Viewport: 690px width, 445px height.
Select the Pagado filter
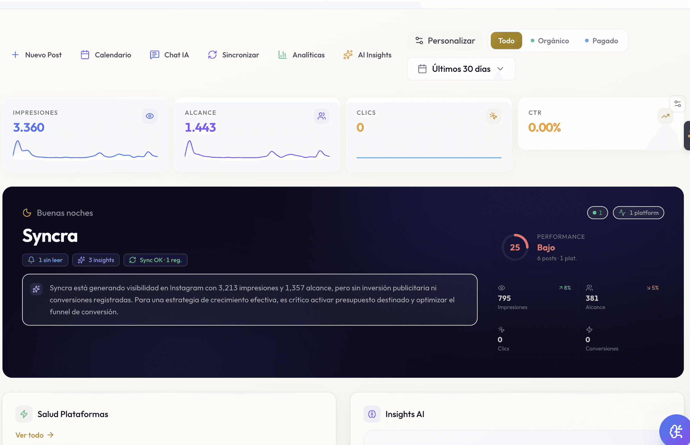pyautogui.click(x=601, y=40)
